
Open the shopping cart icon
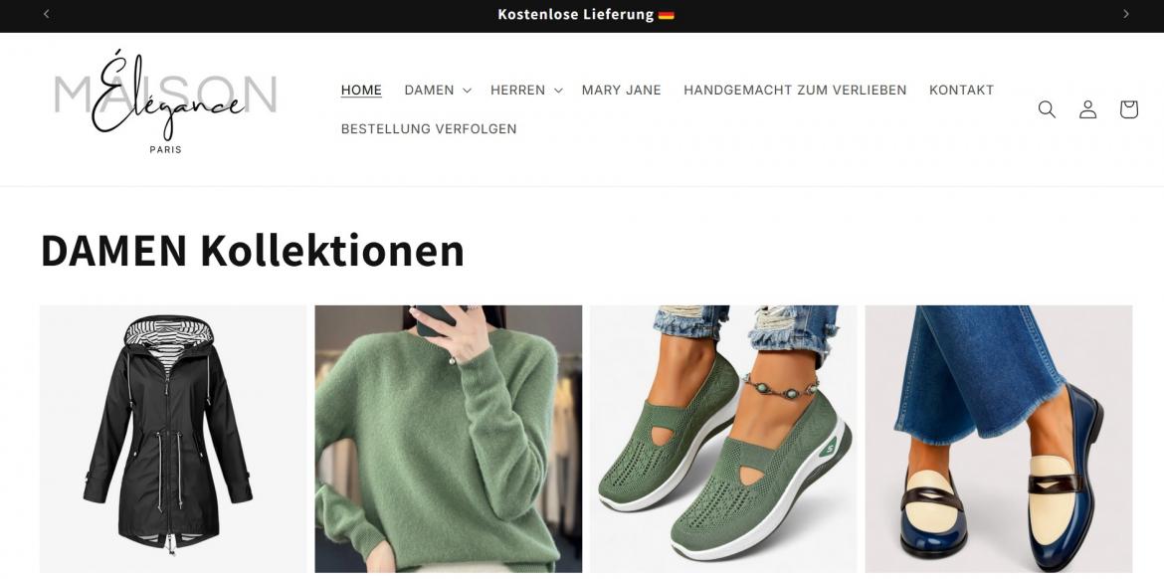1128,109
